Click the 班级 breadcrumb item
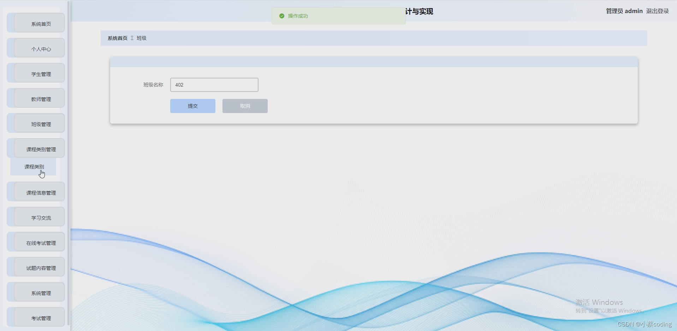Screen dimensions: 677x331 tap(142, 38)
